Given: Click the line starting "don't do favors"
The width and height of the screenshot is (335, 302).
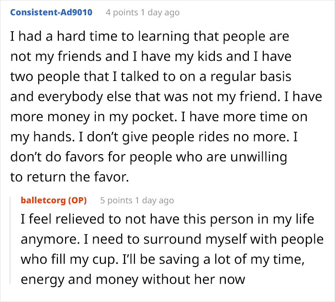Looking at the screenshot, I should pyautogui.click(x=147, y=157).
